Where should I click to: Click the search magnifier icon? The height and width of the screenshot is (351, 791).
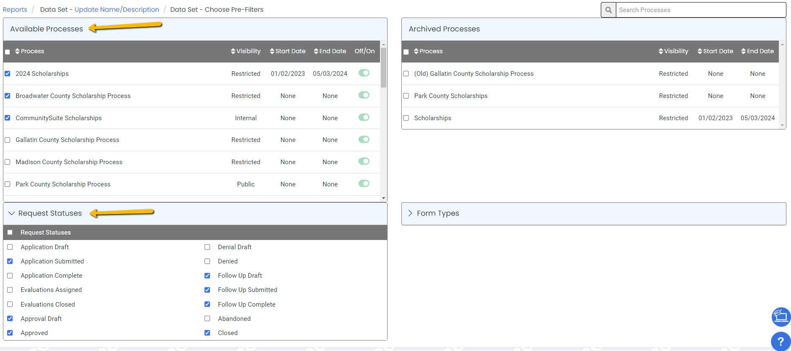(x=608, y=10)
